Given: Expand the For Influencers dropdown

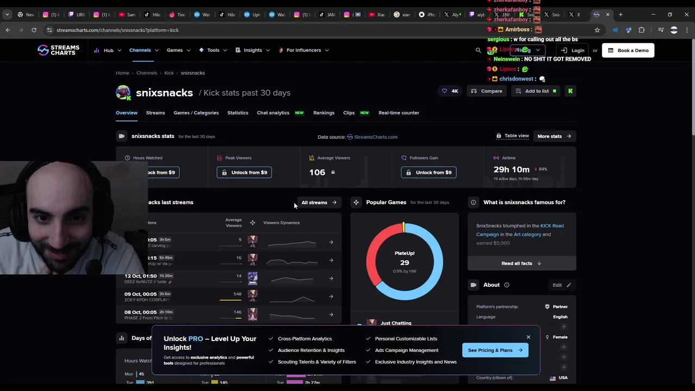Looking at the screenshot, I should (304, 50).
